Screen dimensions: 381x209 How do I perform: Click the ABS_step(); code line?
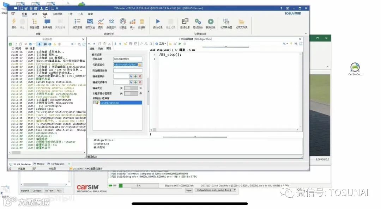(x=170, y=55)
